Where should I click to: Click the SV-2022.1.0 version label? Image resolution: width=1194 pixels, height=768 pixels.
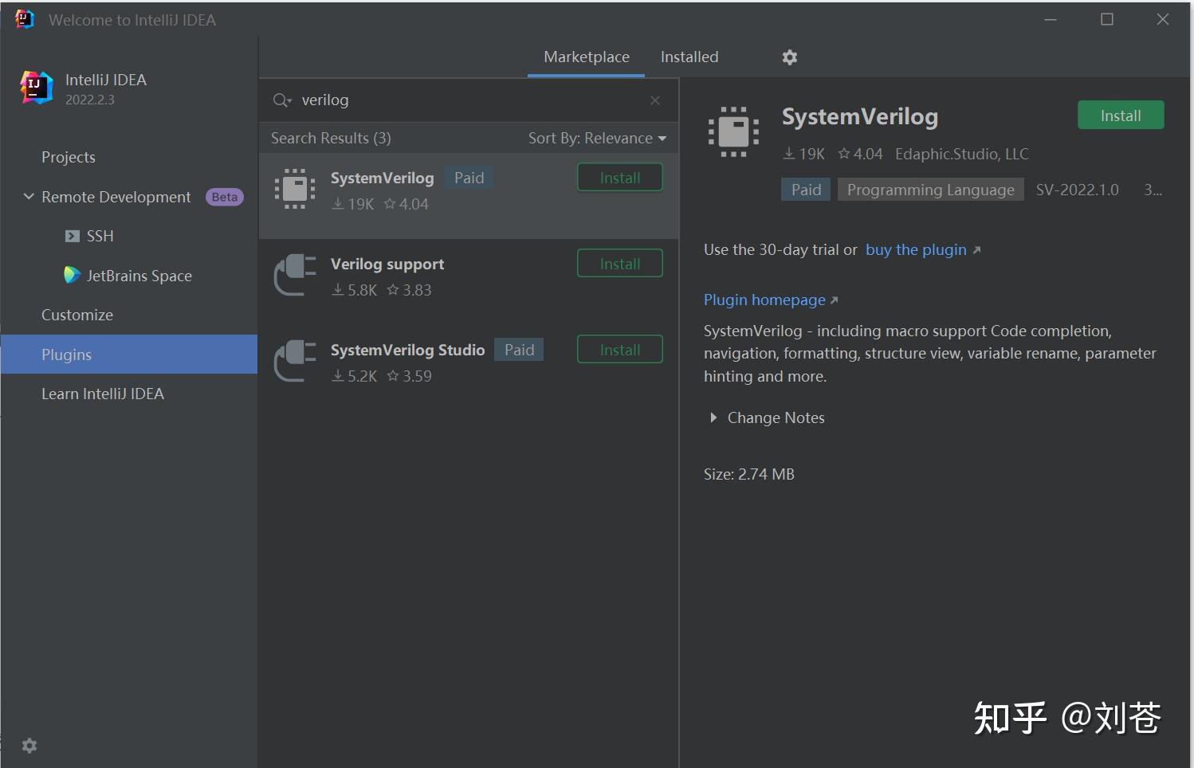click(1077, 190)
